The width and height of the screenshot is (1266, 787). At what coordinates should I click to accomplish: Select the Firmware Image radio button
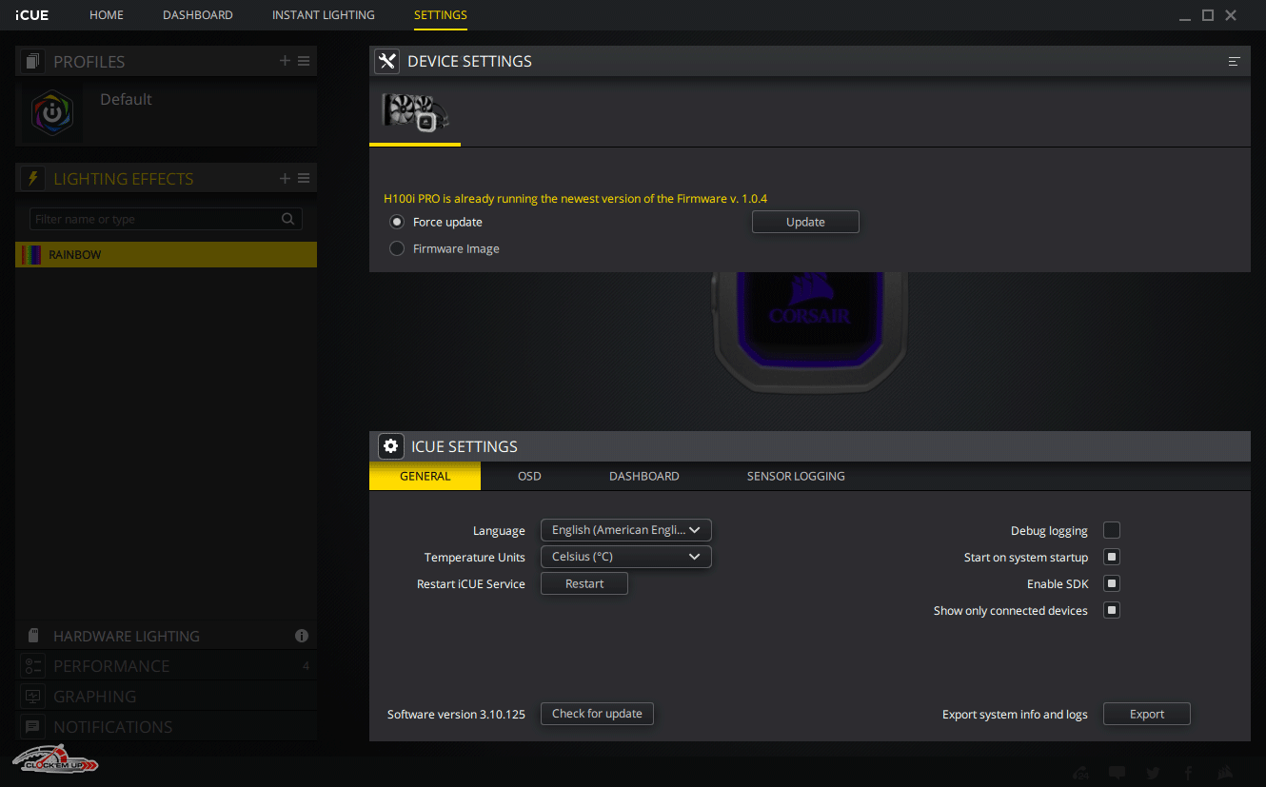coord(397,248)
